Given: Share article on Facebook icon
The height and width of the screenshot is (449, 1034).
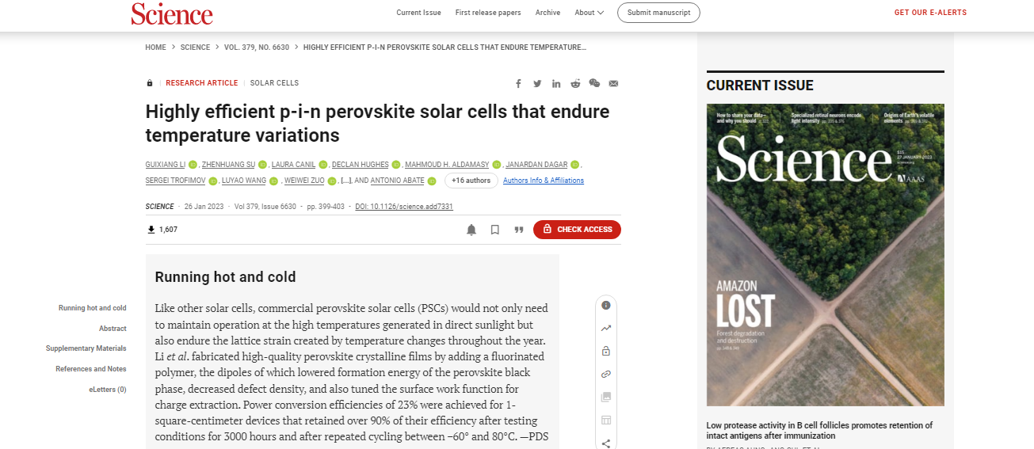Looking at the screenshot, I should point(518,83).
